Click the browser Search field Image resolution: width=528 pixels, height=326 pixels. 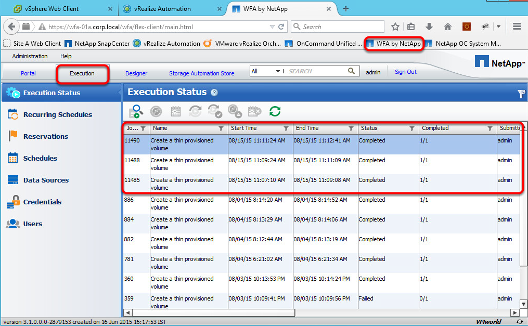tap(338, 27)
